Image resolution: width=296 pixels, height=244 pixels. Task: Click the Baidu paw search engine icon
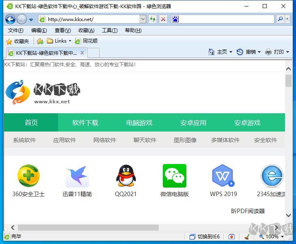[175, 19]
